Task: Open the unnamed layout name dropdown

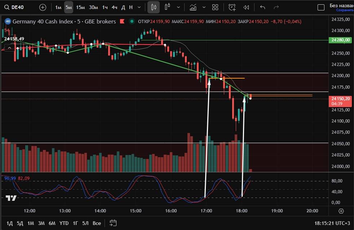Action: [x=336, y=5]
